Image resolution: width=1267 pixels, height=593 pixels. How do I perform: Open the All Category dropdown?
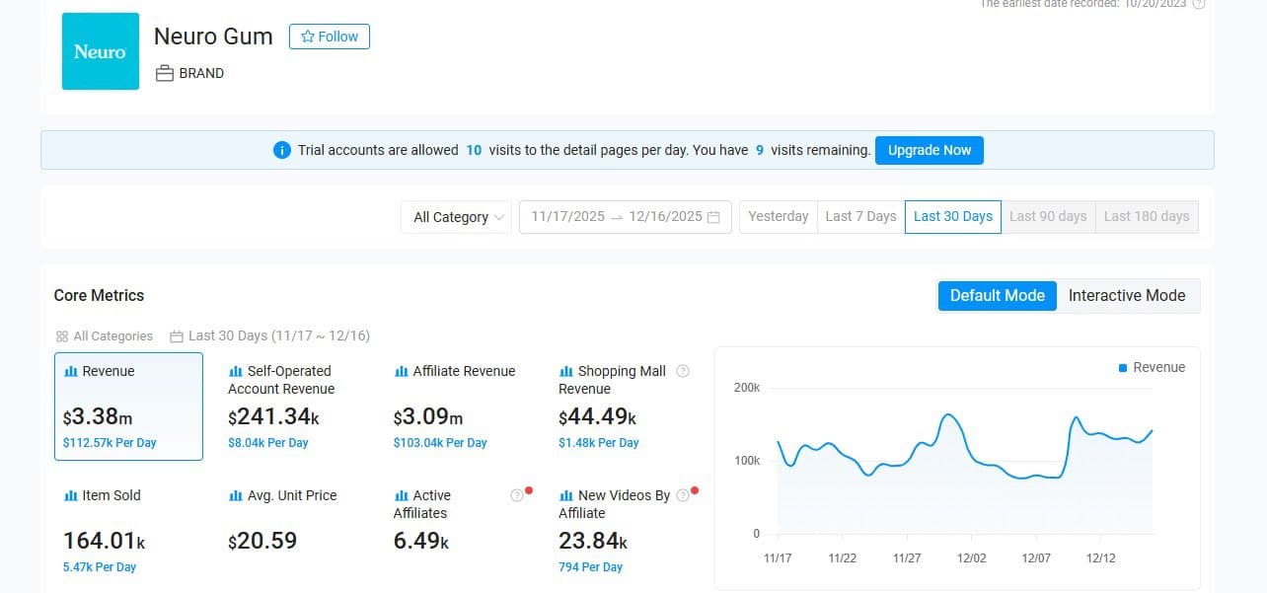click(455, 216)
